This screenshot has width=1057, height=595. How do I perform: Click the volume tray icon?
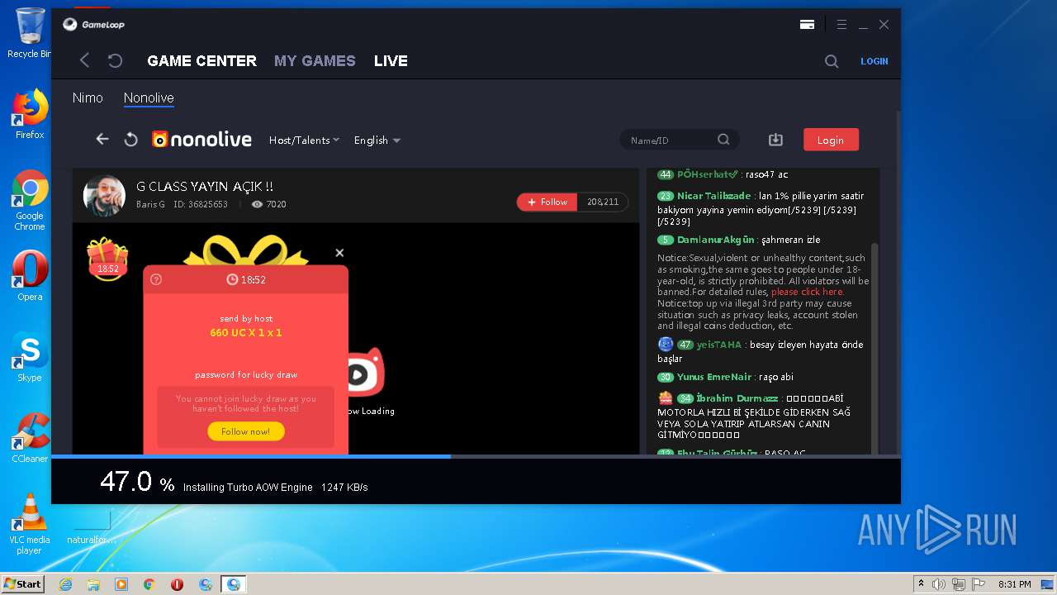[939, 584]
